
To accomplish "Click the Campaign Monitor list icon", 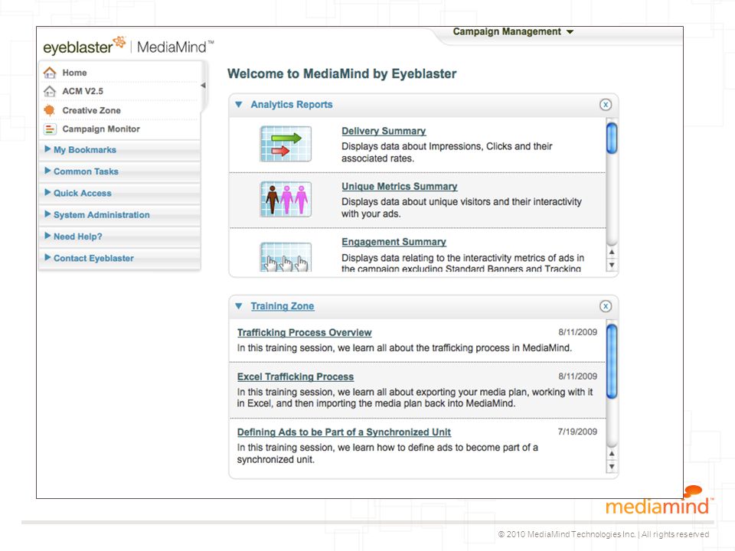I will [x=50, y=129].
